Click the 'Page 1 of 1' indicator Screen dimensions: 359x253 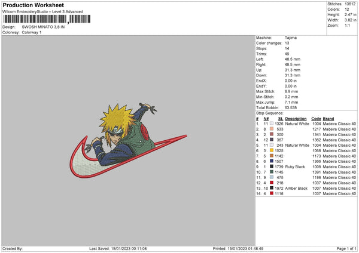coord(346,248)
